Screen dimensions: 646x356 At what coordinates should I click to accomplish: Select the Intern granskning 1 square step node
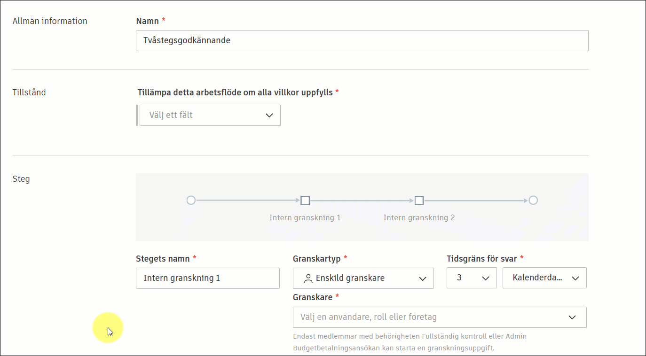305,200
